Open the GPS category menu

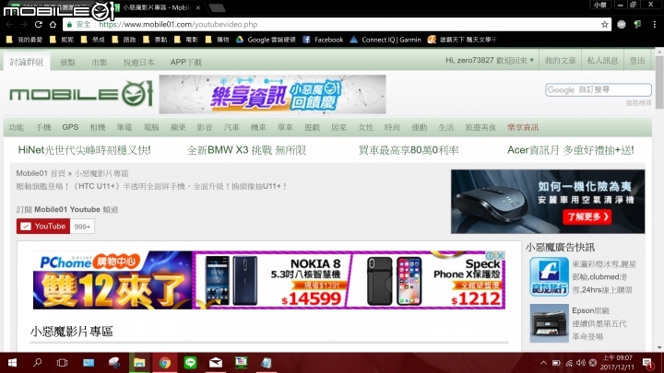point(70,127)
